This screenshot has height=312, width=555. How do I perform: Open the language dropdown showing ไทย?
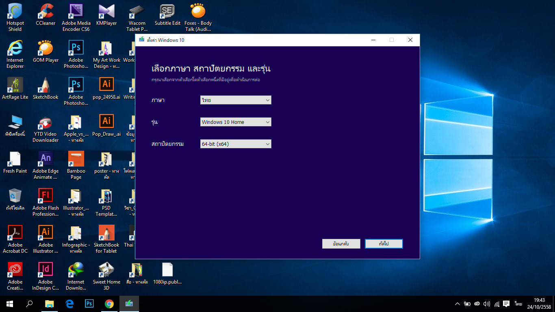click(236, 100)
